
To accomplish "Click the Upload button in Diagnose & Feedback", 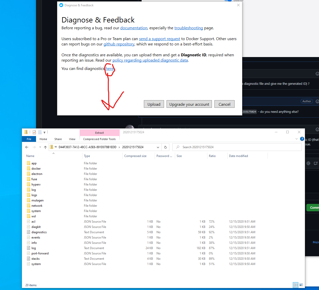I will coord(154,104).
